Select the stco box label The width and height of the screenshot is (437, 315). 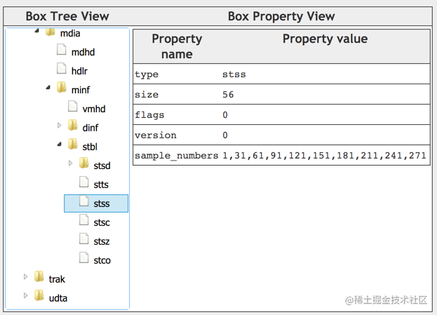coord(102,261)
